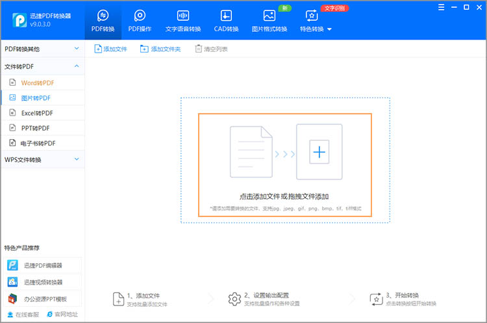Collapse the 文件转PDF section
The height and width of the screenshot is (323, 487).
tap(43, 66)
